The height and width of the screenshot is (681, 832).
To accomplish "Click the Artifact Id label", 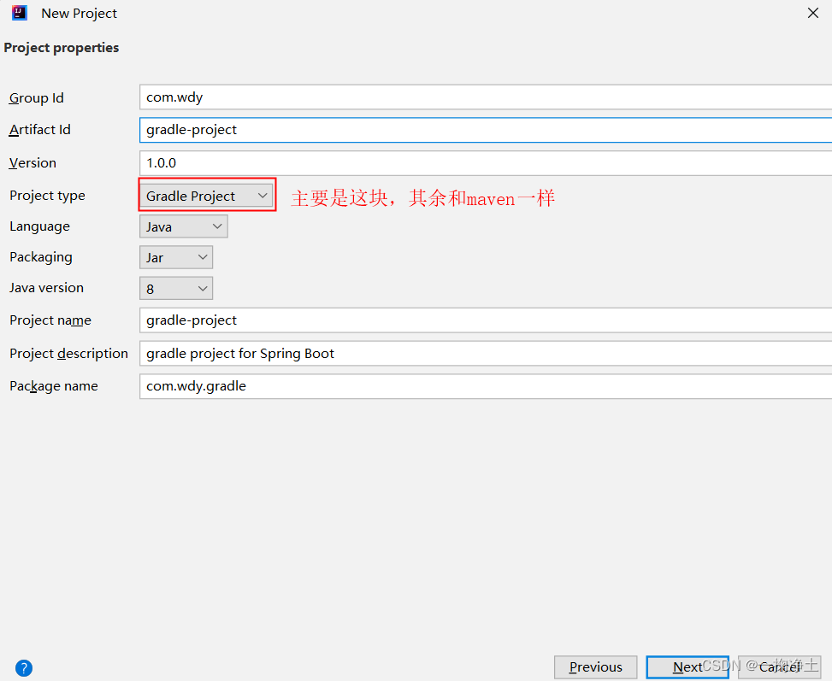I will click(x=40, y=130).
